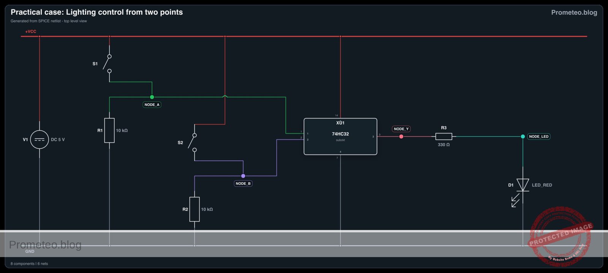Click the V1 DC voltage source symbol
Viewport: 608px width, 273px height.
pos(40,140)
